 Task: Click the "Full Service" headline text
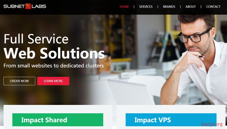pos(36,39)
